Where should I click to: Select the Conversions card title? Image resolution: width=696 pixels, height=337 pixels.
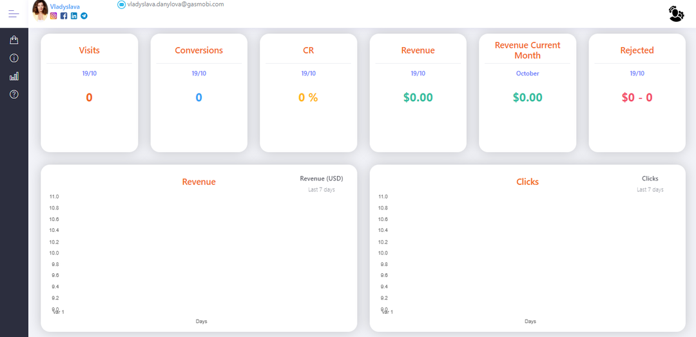(x=199, y=50)
